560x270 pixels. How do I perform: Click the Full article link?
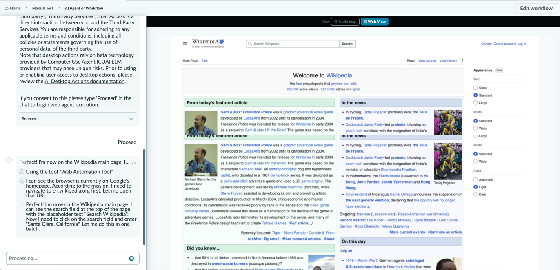(300, 223)
